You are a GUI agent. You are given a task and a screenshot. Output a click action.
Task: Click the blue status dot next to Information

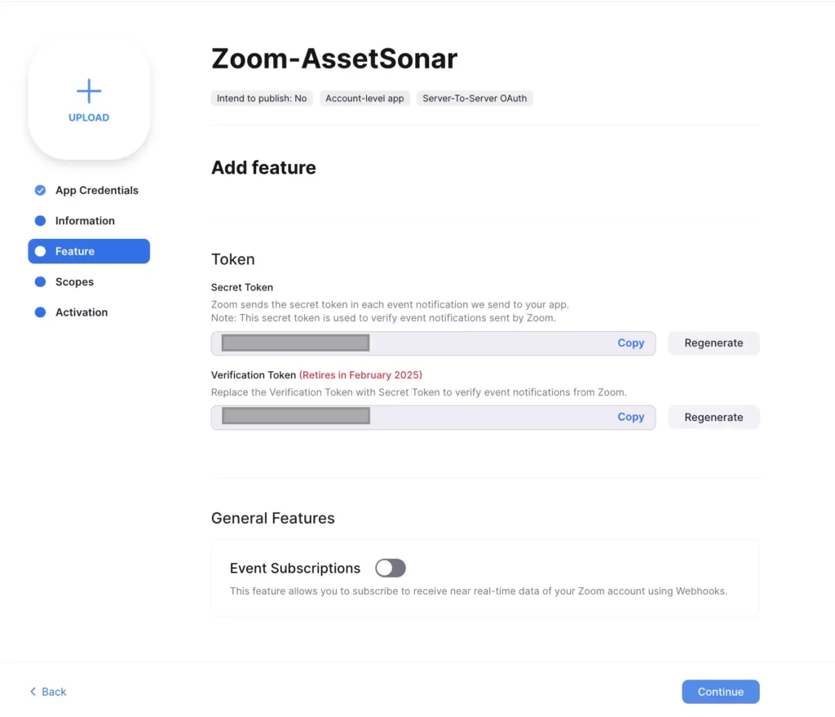coord(40,220)
